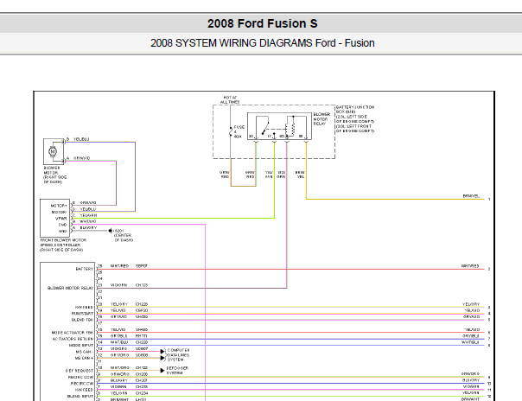Click "WHT/RED" wire label at module pin 26

119,266
